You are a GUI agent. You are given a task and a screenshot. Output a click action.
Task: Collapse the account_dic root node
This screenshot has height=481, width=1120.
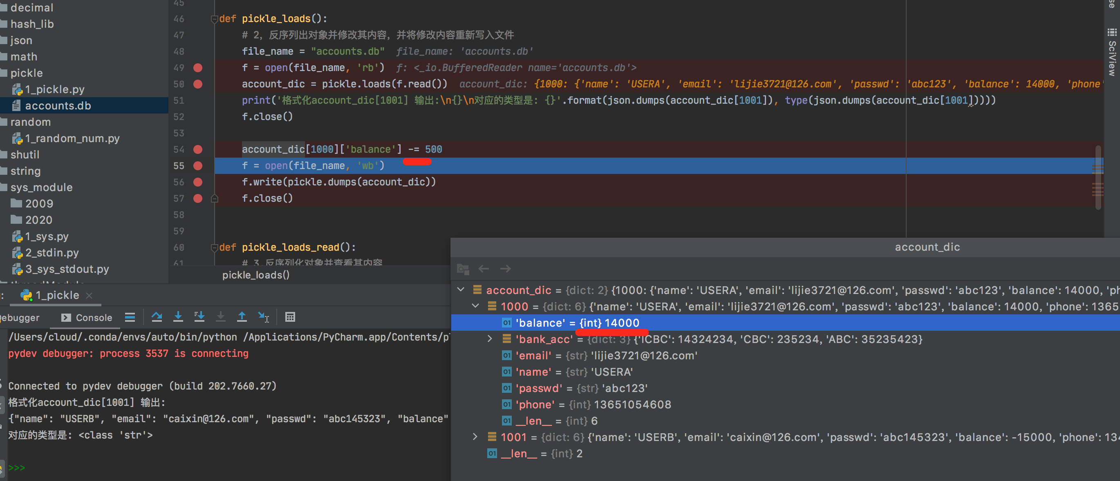[x=461, y=290]
